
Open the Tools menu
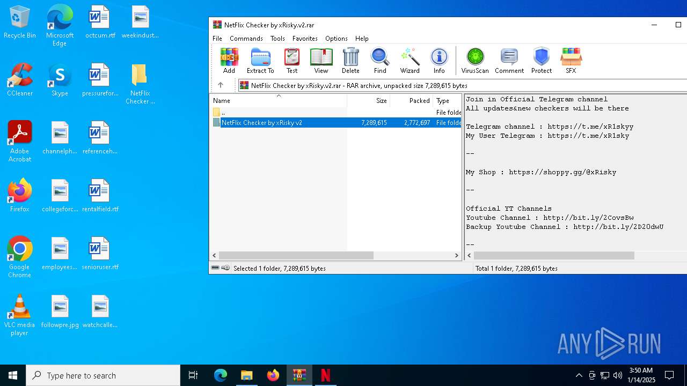(277, 39)
